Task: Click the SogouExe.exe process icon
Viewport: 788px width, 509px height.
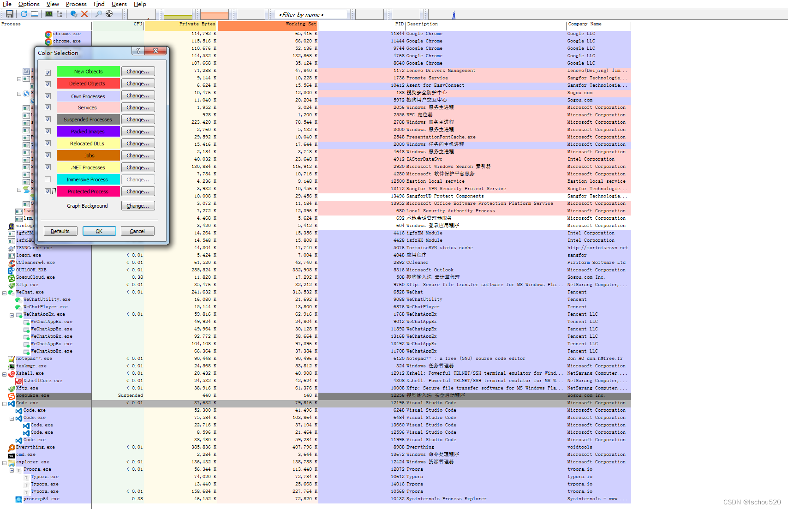Action: [12, 396]
